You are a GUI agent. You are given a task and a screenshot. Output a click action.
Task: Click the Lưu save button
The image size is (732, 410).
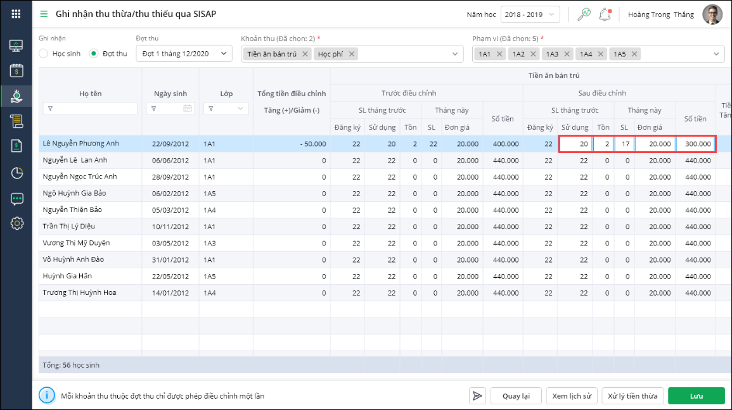point(696,396)
